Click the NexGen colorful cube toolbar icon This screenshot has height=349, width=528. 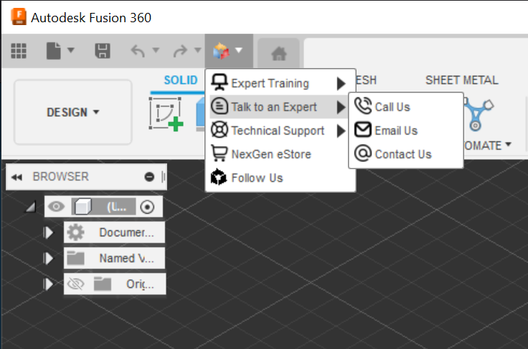pos(221,51)
